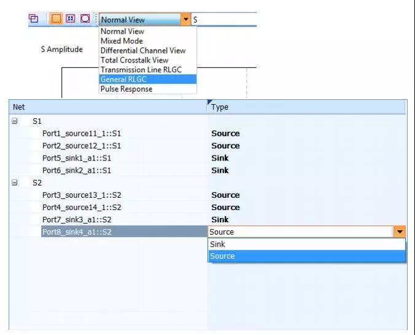Viewport: 415px width, 335px height.
Task: Collapse the S1 net group
Action: [x=15, y=121]
